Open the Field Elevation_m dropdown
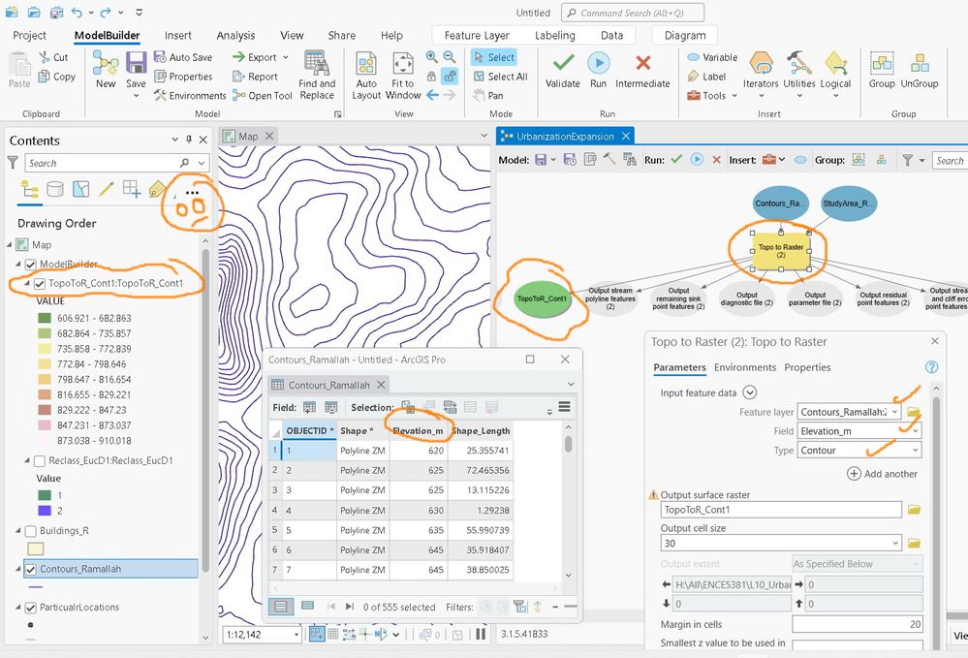Viewport: 968px width, 658px height. coord(915,431)
